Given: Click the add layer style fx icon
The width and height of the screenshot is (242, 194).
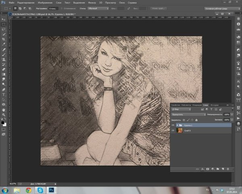Looking at the screenshot, I should click(202, 169).
